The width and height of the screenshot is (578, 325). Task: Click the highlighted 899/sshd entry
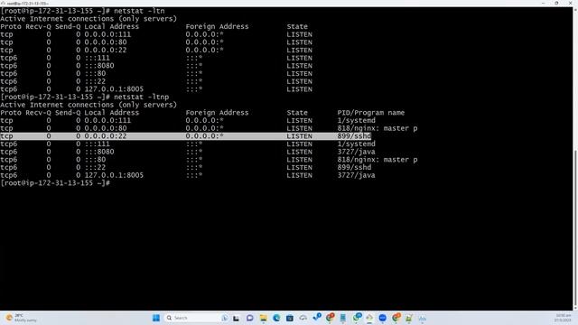pyautogui.click(x=354, y=136)
